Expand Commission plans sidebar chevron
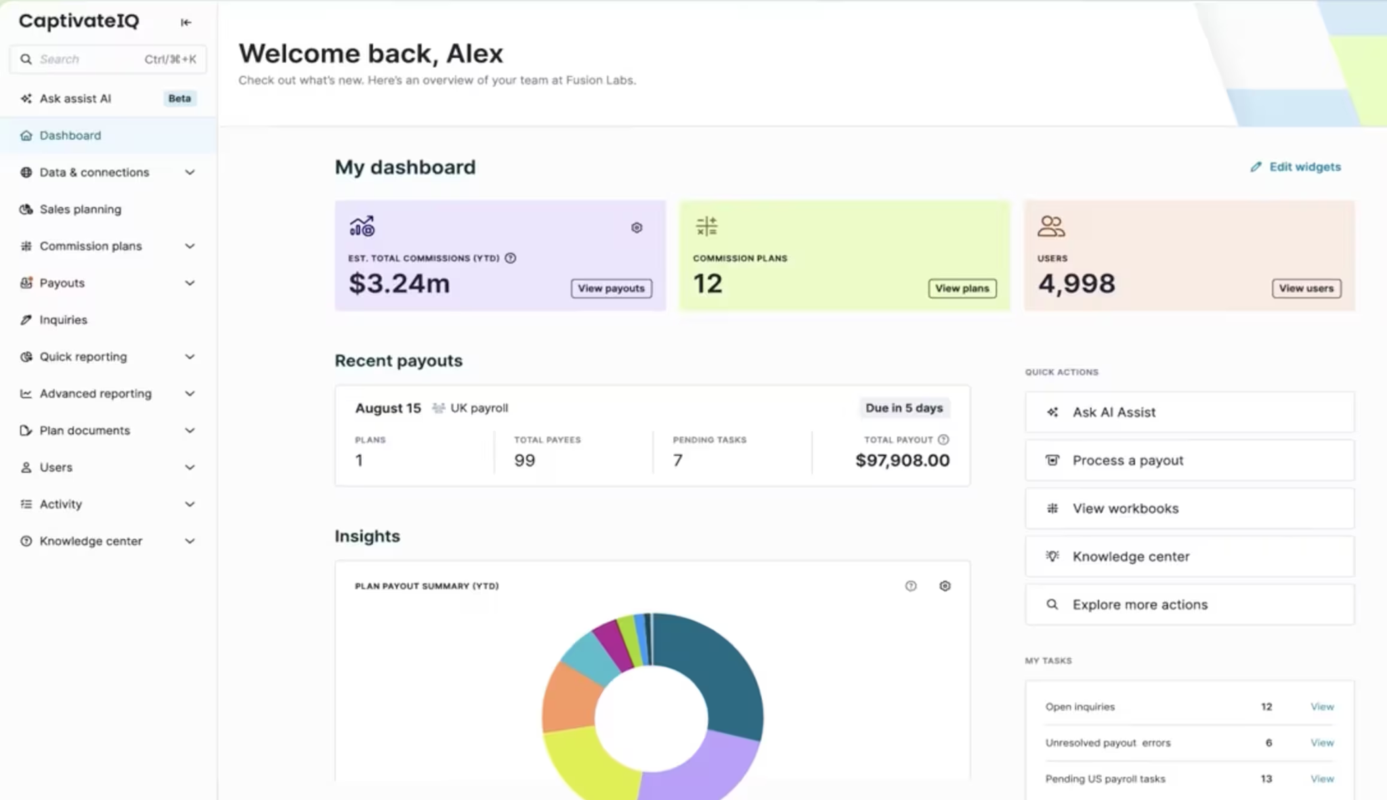 [x=190, y=246]
